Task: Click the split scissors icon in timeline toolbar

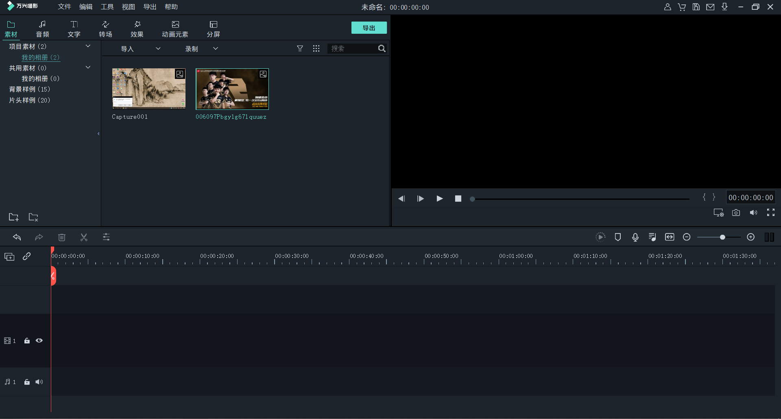Action: (x=84, y=237)
